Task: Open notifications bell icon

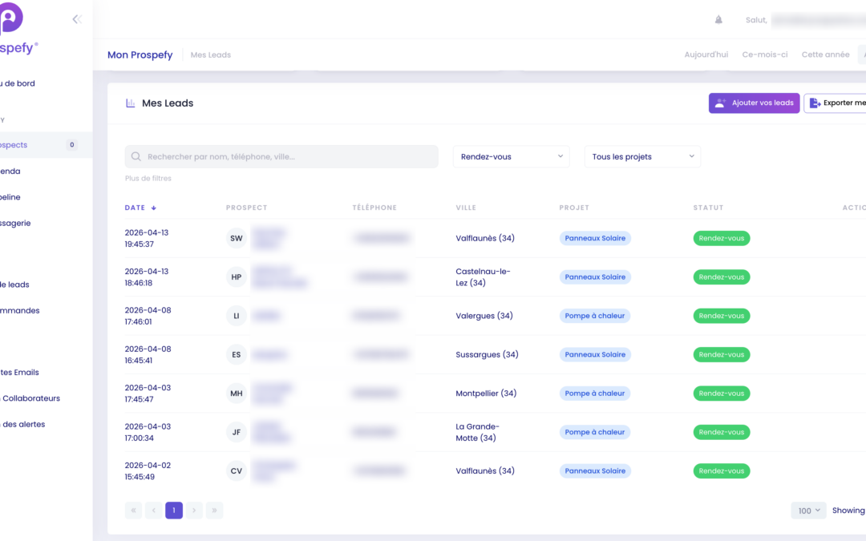Action: point(718,20)
